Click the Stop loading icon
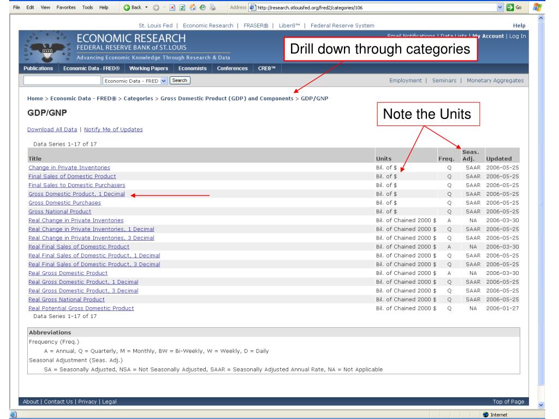The width and height of the screenshot is (559, 419). point(173,8)
